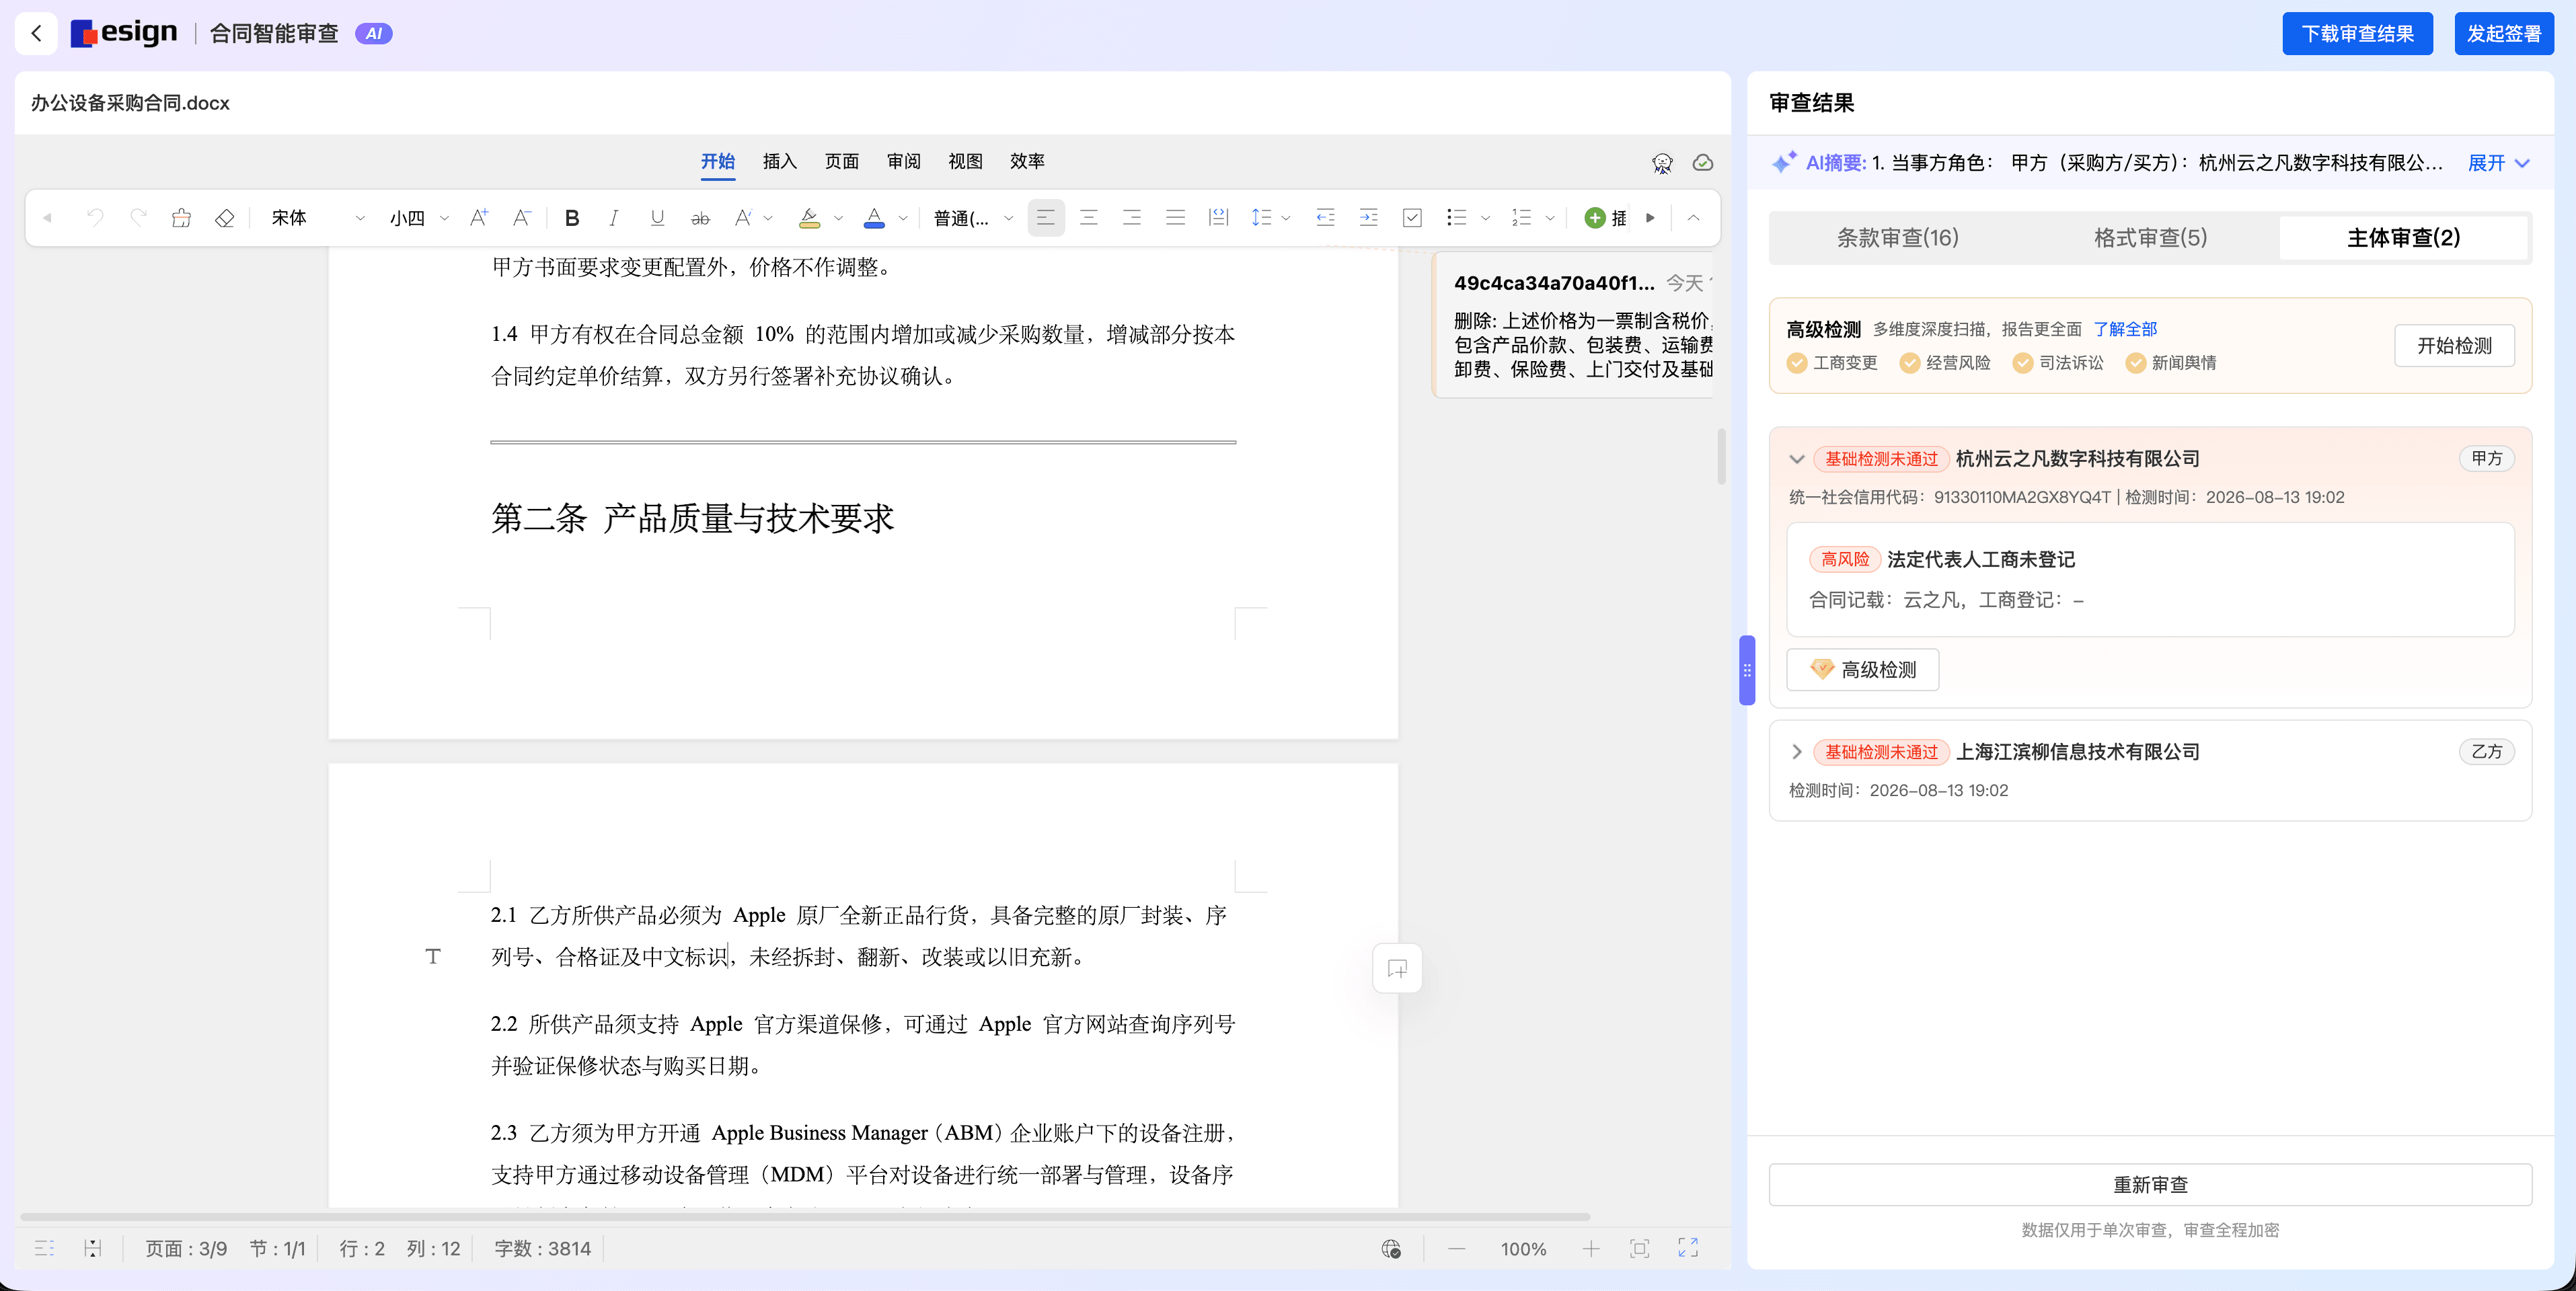Toggle italic formatting

coord(614,217)
